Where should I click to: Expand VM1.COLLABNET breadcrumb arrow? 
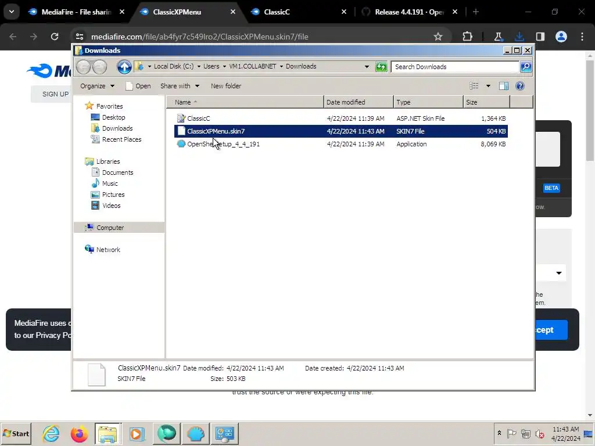[x=281, y=66]
